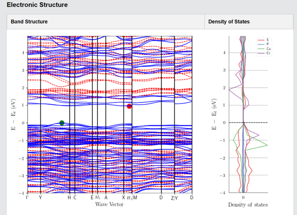Viewport: 297px width, 215px height.
Task: Click the green valence band maximum marker
Action: click(x=62, y=123)
